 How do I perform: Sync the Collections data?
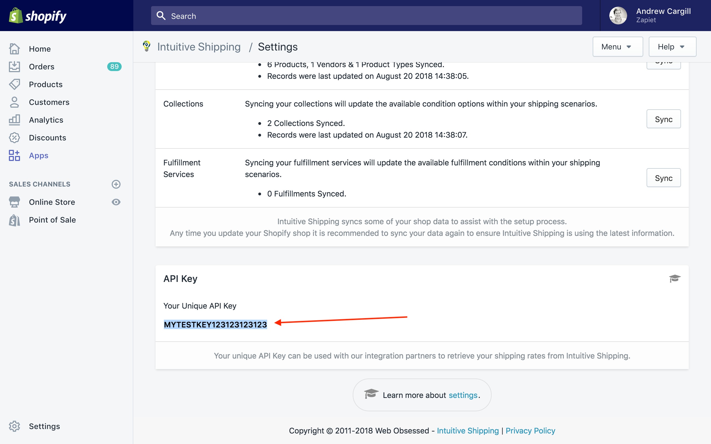(664, 119)
